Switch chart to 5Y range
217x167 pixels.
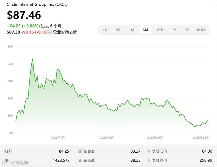point(187,30)
